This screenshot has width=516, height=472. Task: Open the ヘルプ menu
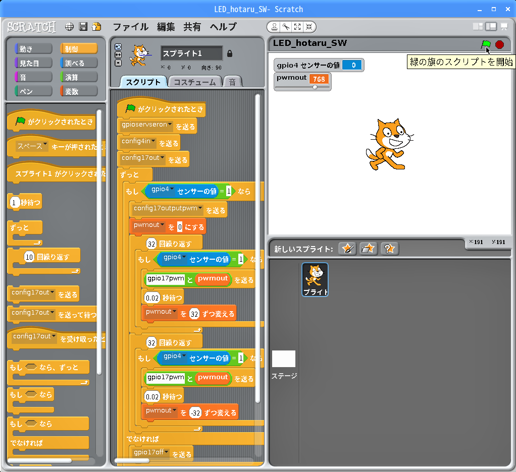[223, 27]
